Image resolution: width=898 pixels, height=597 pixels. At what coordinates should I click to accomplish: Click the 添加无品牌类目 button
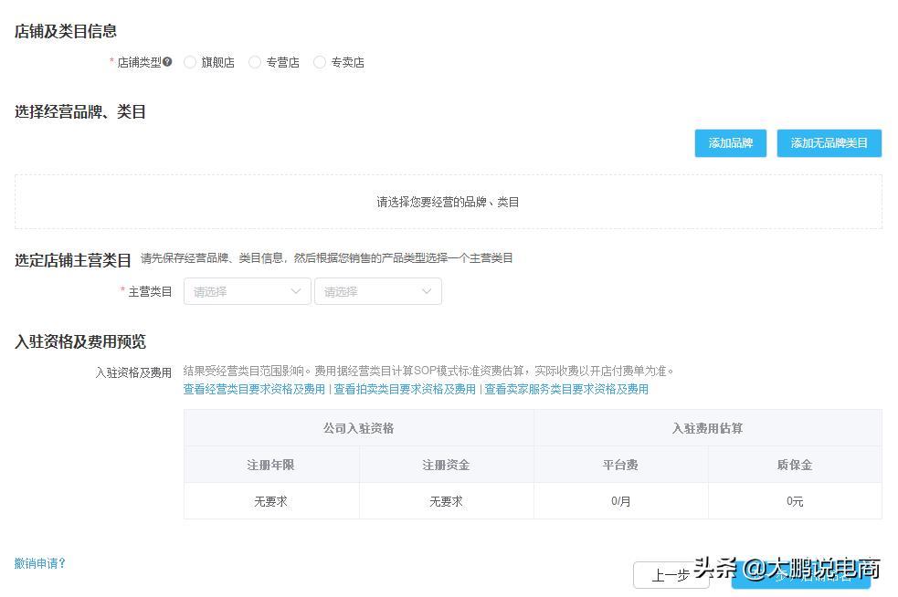(829, 143)
